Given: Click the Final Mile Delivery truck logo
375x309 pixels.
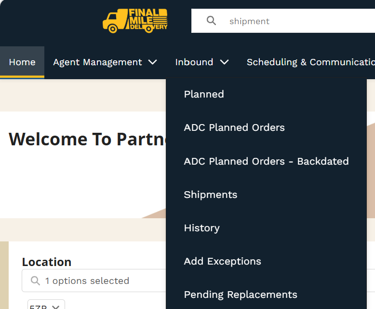Looking at the screenshot, I should (x=135, y=21).
